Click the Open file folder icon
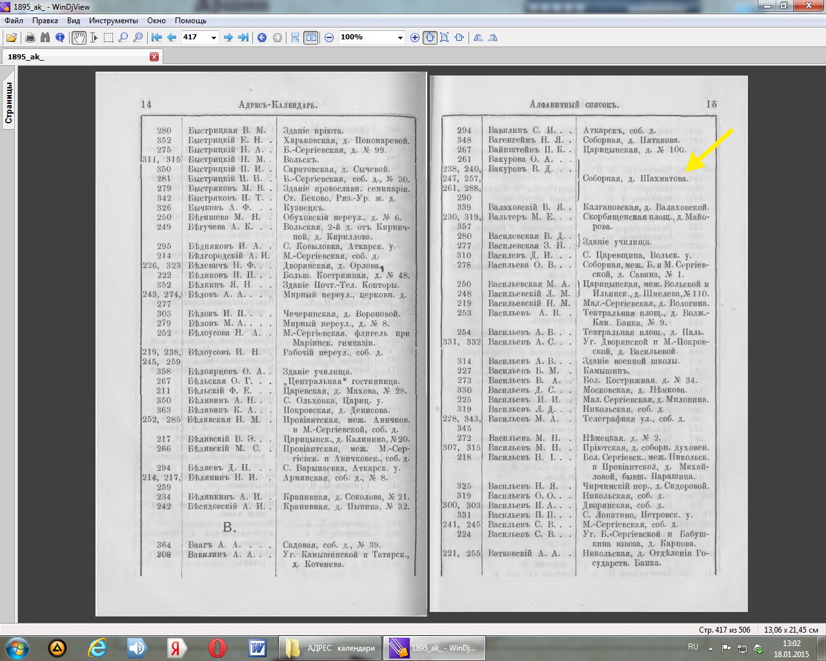 pyautogui.click(x=12, y=37)
